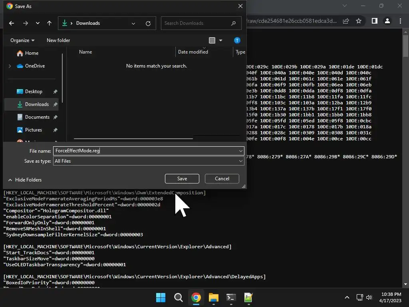Open recent locations chevron
The width and height of the screenshot is (409, 307).
(x=38, y=23)
